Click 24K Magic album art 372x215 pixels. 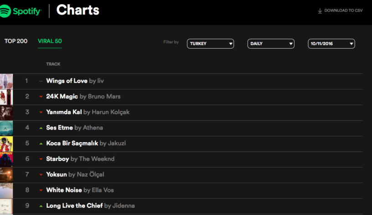[6, 97]
